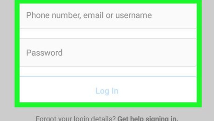
Task: Place the cursor in the top login text box
Action: [108, 16]
